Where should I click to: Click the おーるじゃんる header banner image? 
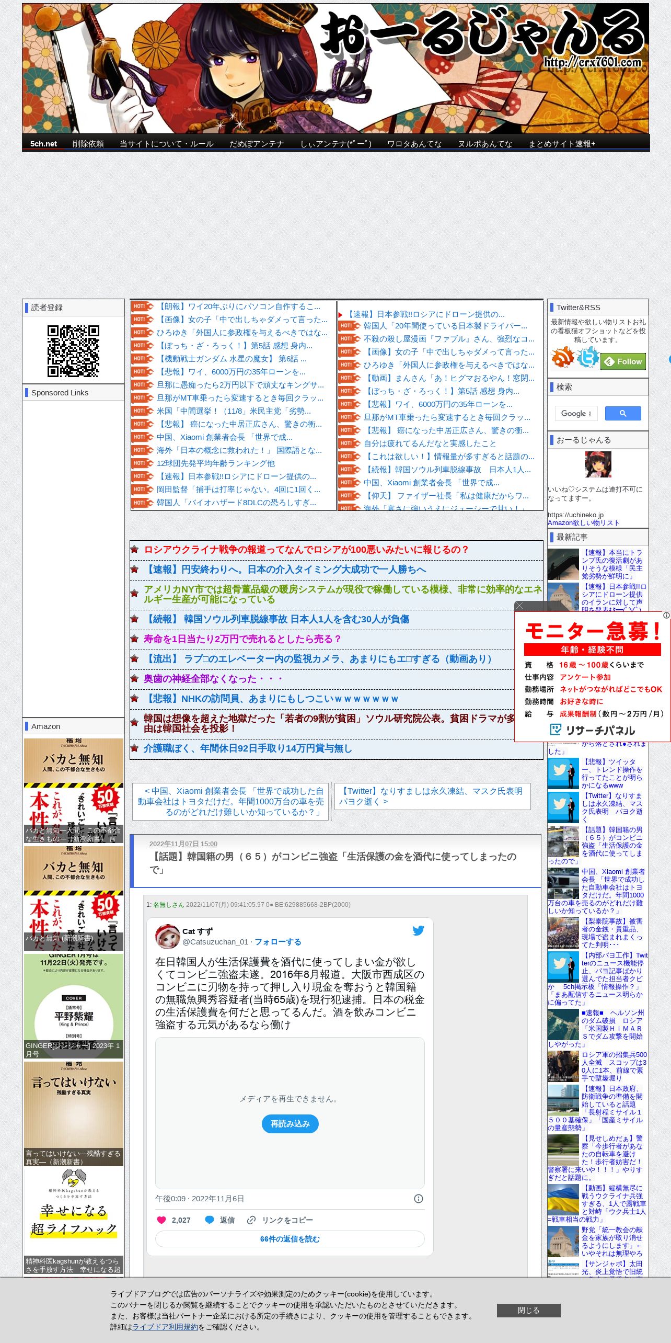point(335,69)
